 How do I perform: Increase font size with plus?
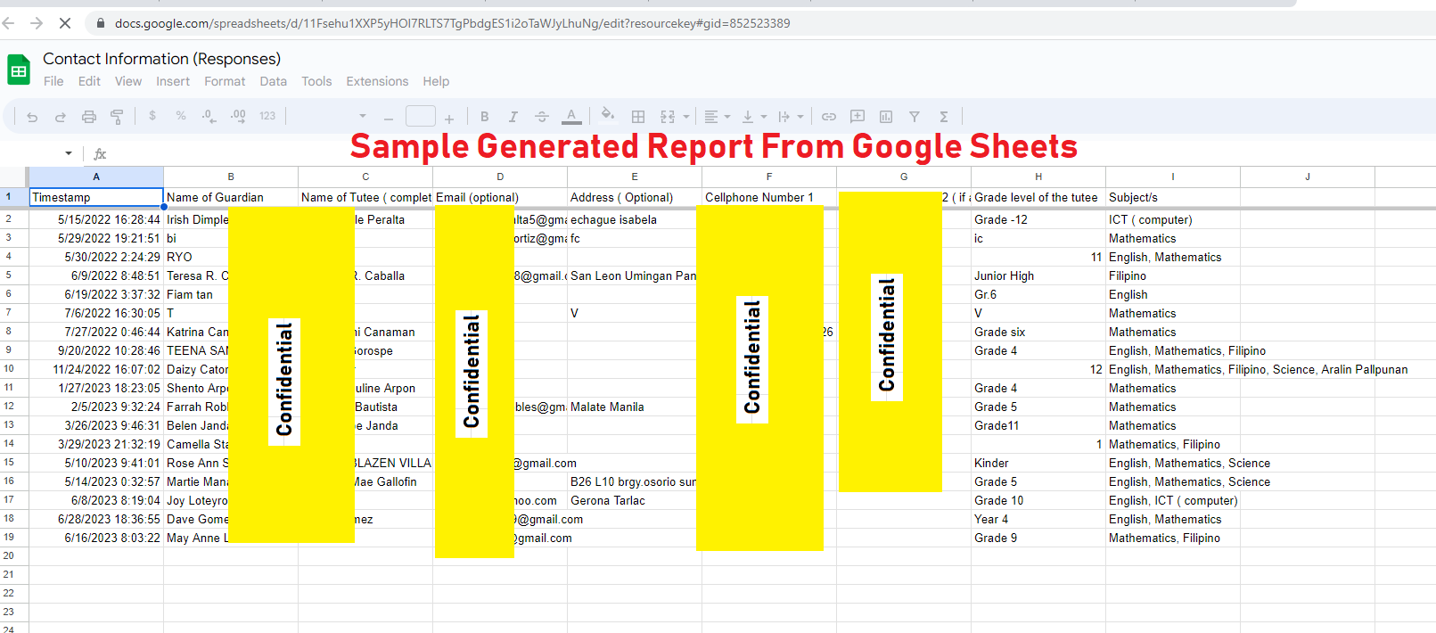[x=449, y=118]
